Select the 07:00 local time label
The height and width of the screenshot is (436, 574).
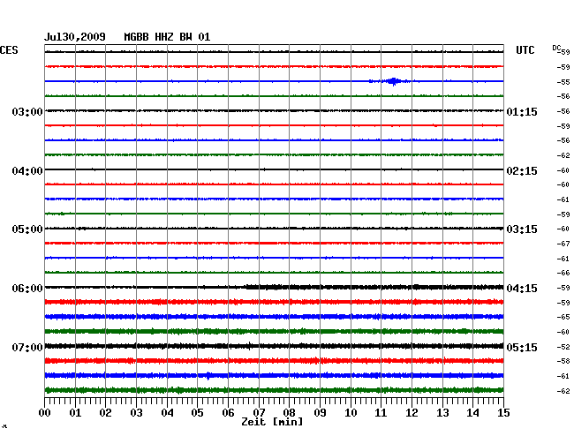tap(27, 347)
